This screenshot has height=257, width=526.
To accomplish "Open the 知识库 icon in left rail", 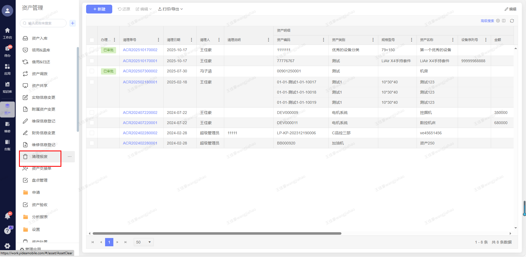I will click(7, 87).
